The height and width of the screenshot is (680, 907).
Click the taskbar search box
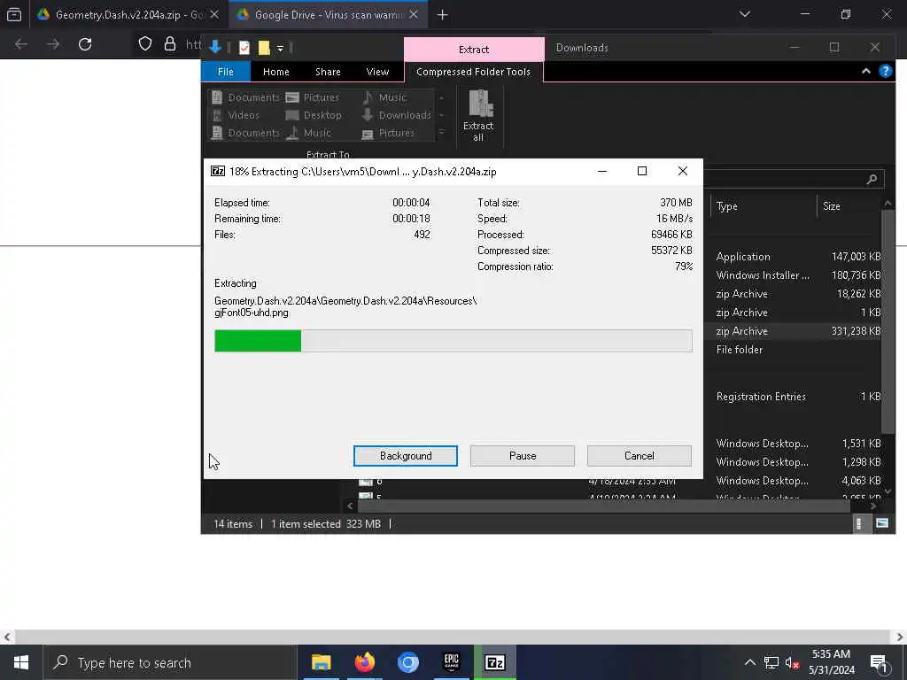pyautogui.click(x=169, y=662)
